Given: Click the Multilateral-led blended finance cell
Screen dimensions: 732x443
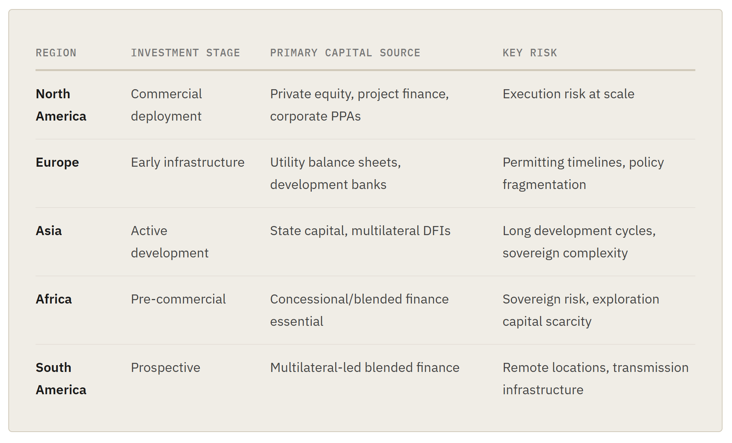Looking at the screenshot, I should pyautogui.click(x=364, y=367).
